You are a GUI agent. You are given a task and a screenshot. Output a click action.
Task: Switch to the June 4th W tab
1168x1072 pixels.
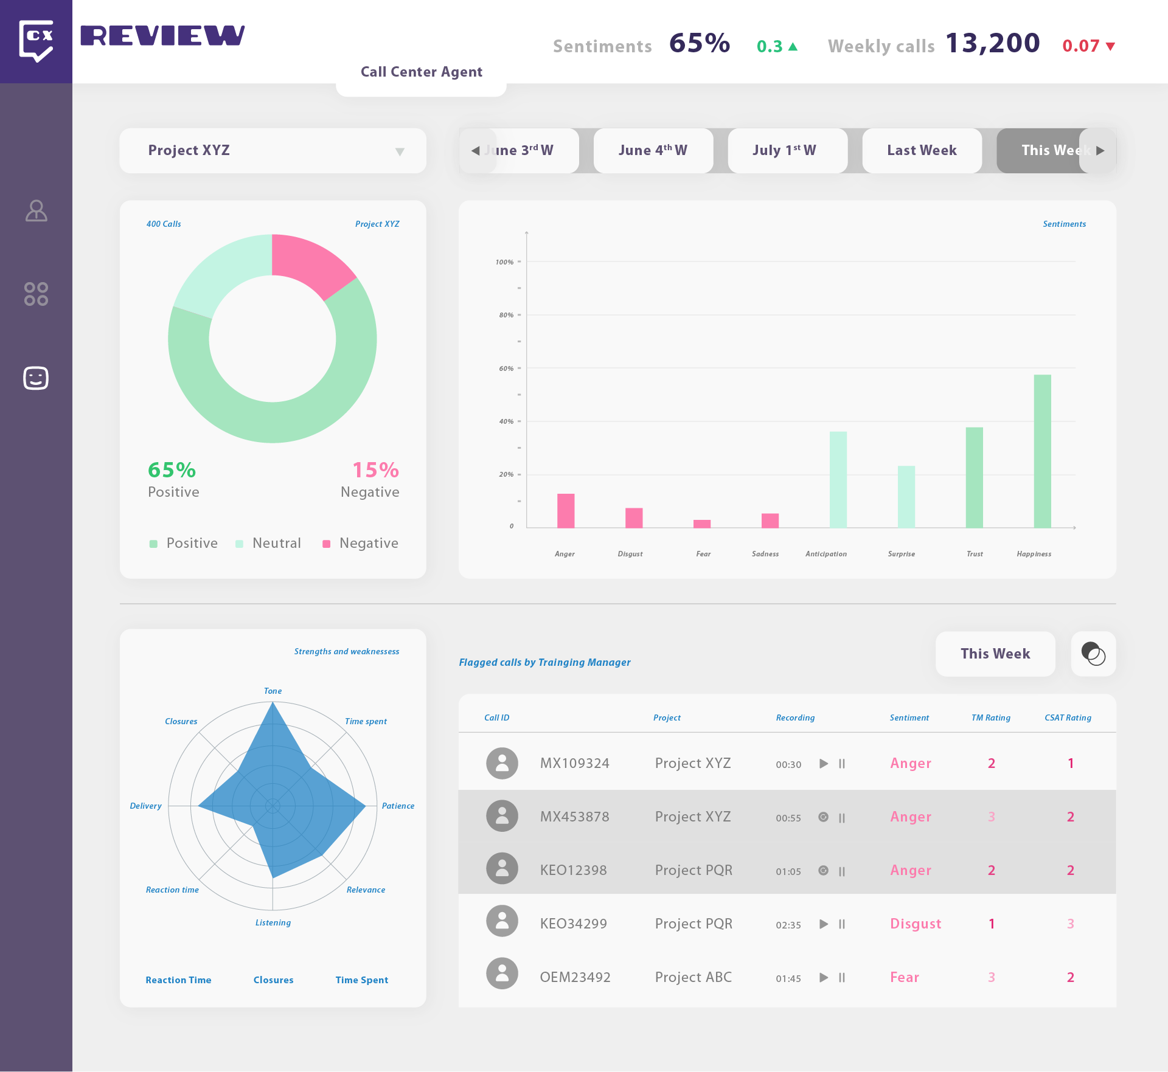point(653,150)
